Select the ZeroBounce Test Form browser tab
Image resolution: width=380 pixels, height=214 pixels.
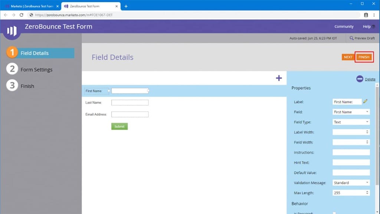[x=91, y=6]
